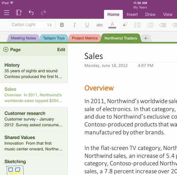Tap the Sketching page thumbnail drawing
This screenshot has width=177, height=175.
(15, 170)
